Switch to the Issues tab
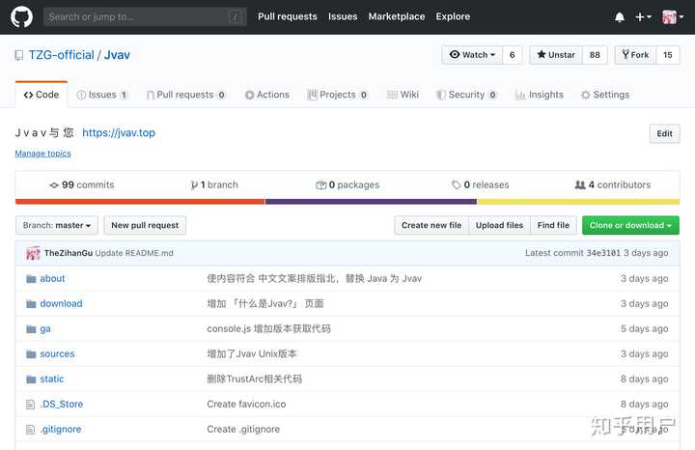 [102, 95]
